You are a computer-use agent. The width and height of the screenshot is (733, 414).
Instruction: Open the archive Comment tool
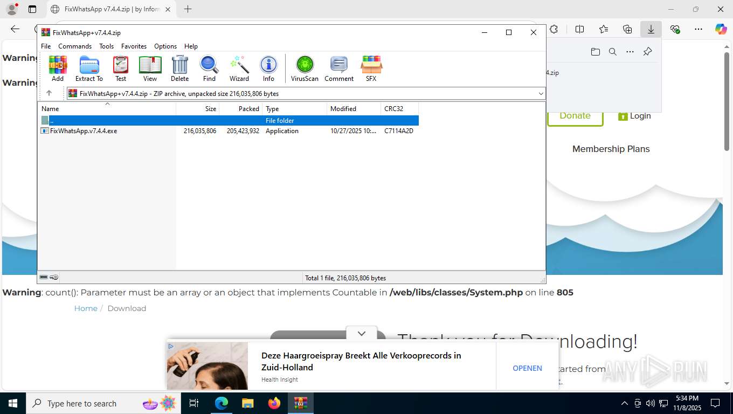[339, 68]
